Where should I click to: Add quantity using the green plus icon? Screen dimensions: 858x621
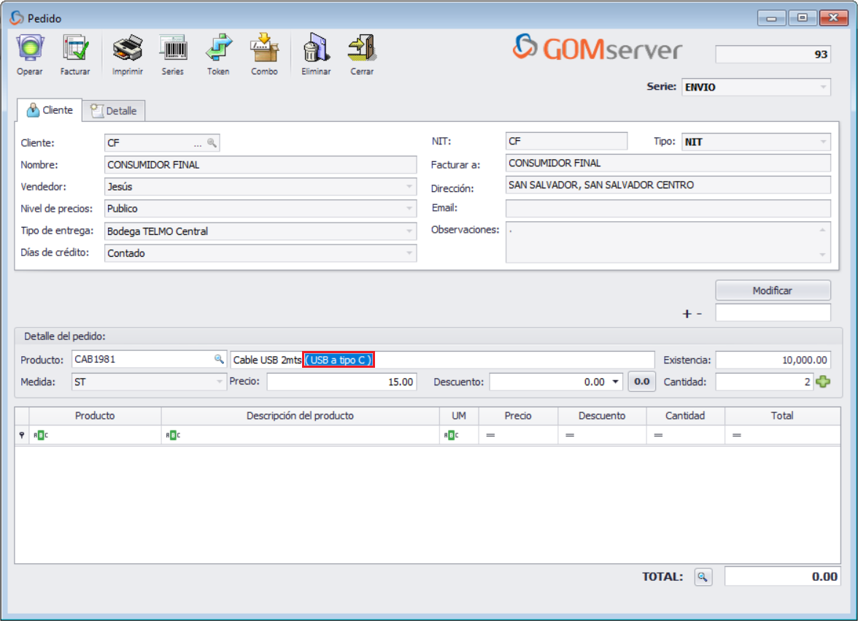pos(823,381)
